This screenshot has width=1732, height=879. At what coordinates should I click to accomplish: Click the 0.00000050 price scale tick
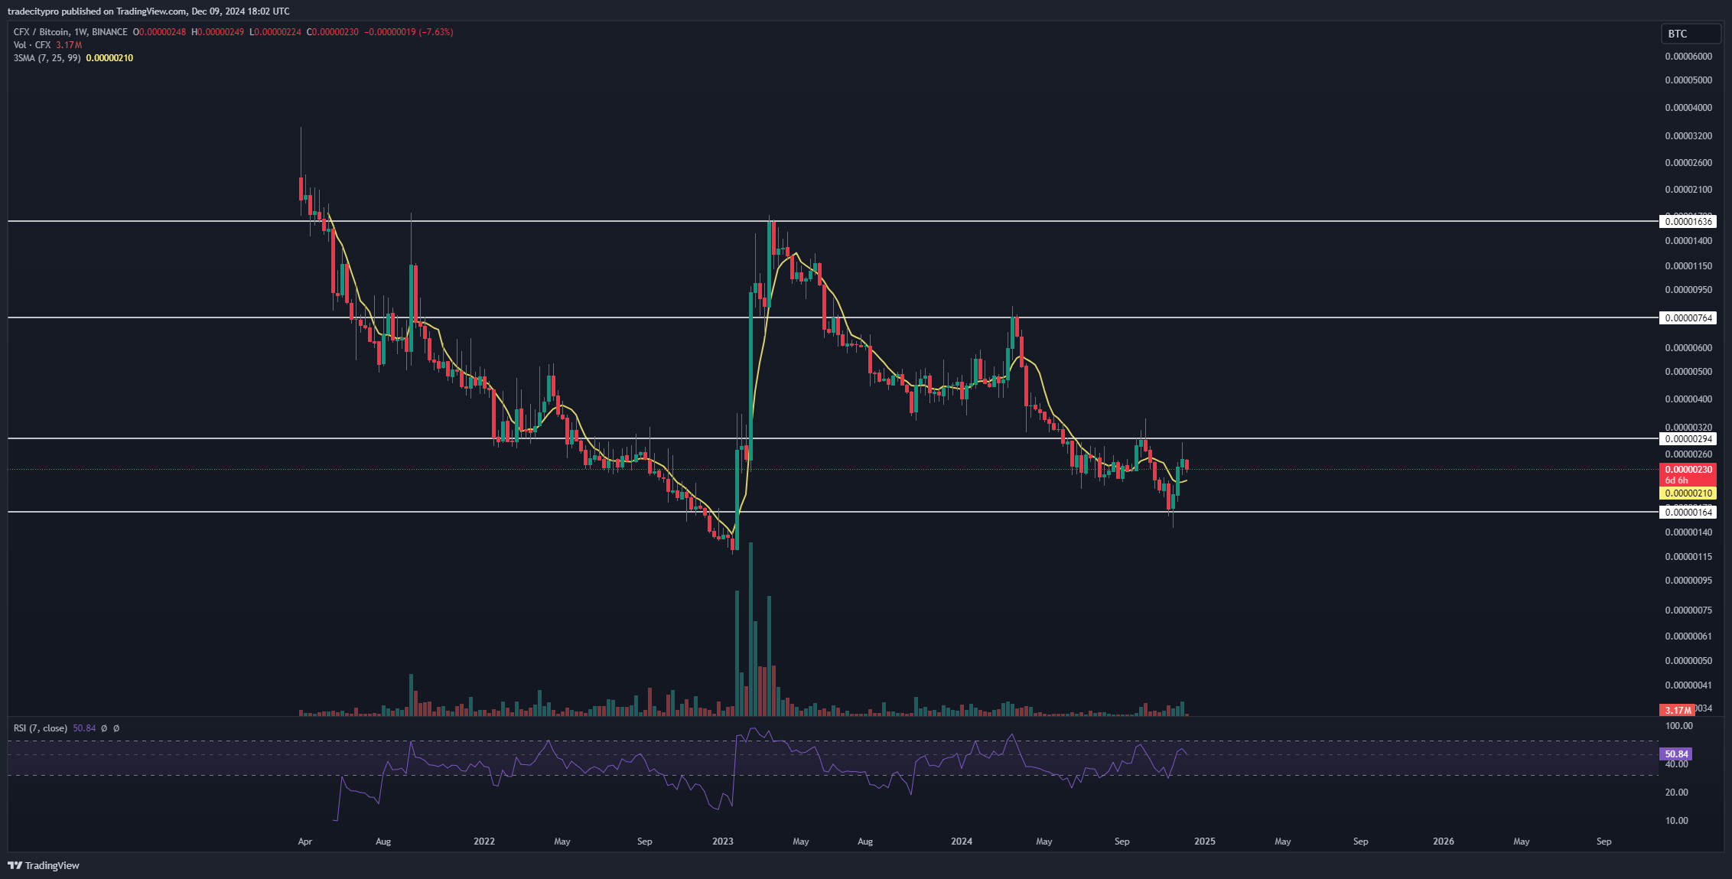[1688, 661]
